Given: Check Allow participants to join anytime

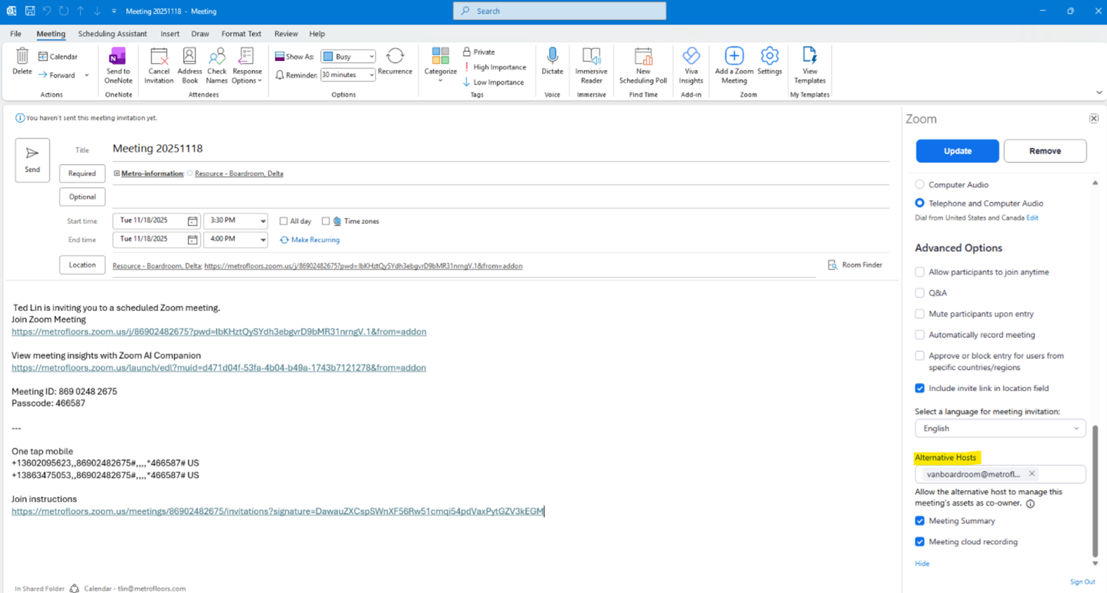Looking at the screenshot, I should coord(920,272).
